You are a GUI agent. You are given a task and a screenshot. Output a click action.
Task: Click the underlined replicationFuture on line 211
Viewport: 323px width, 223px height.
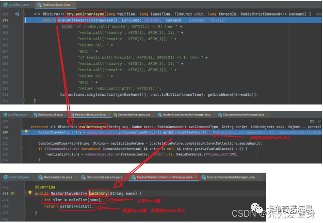pos(127,143)
